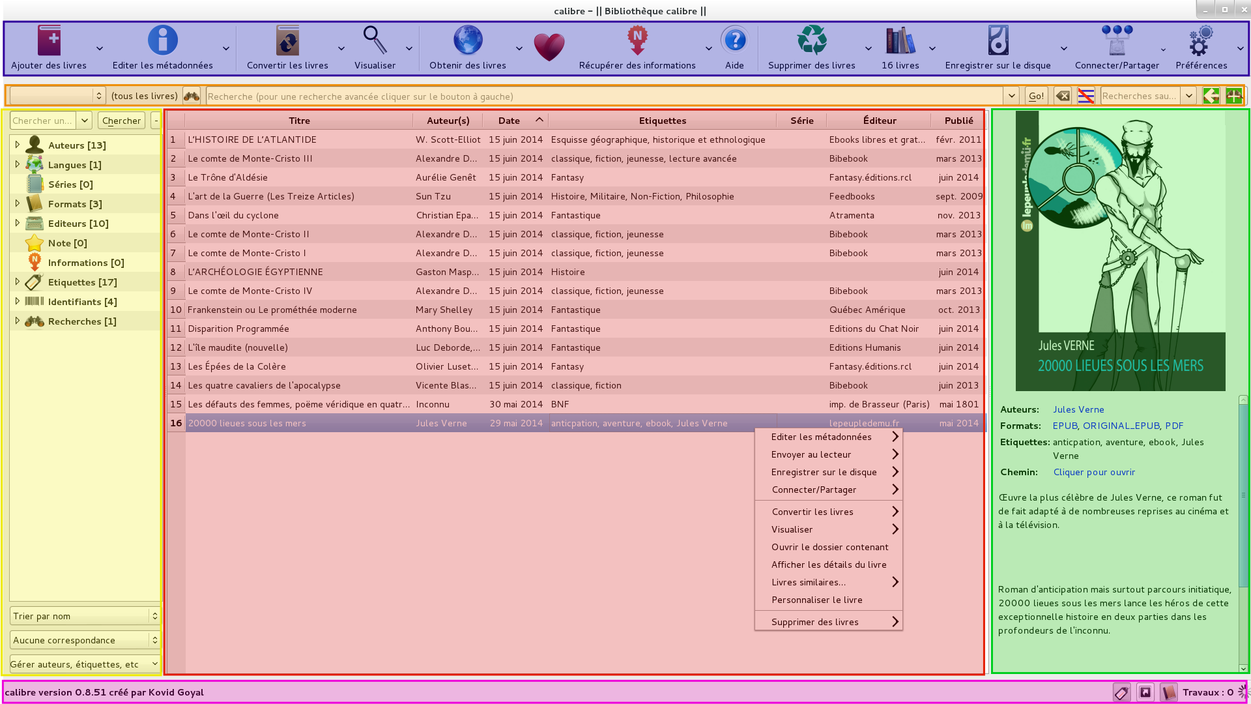Click the Visualiser magnifier icon
Image resolution: width=1251 pixels, height=704 pixels.
375,41
